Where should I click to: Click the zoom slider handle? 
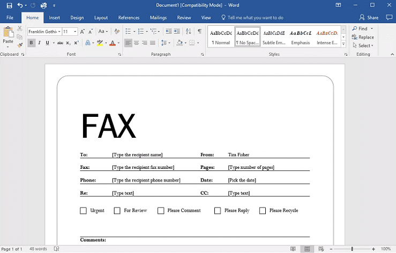pyautogui.click(x=352, y=249)
